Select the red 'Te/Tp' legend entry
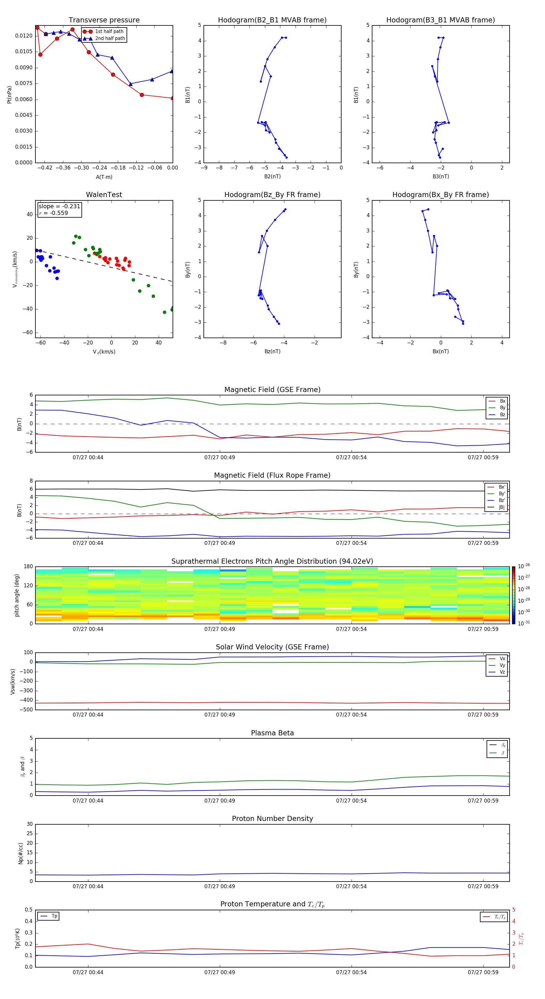This screenshot has height=999, width=545. pyautogui.click(x=494, y=917)
